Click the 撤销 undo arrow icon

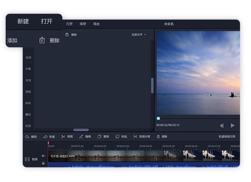[27, 137]
